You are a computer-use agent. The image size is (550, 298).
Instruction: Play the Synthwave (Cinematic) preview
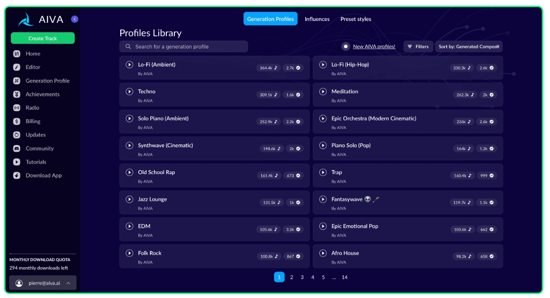point(130,145)
